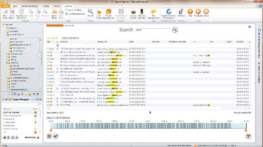Open Inbox Filing in the ribbon
This screenshot has height=147, width=263.
(x=55, y=14)
